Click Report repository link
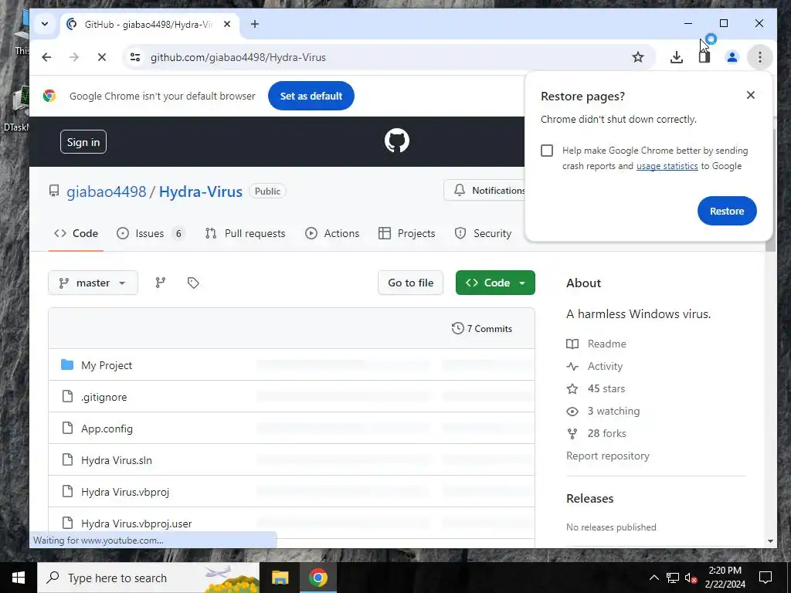Viewport: 791px width, 593px height. pos(608,456)
